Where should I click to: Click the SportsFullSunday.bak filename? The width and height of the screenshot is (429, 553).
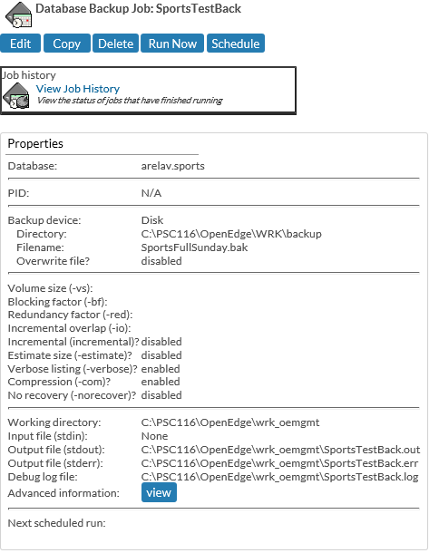click(x=194, y=247)
